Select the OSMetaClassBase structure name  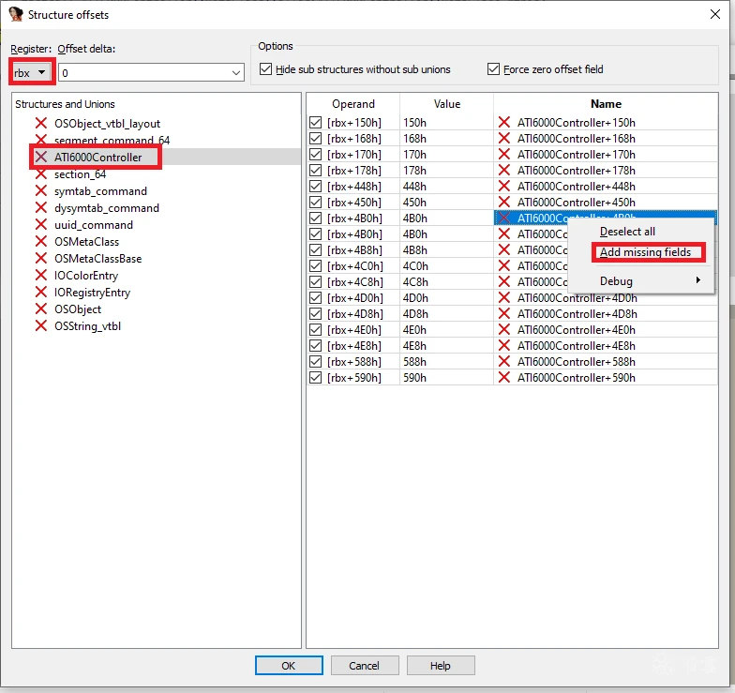tap(97, 259)
